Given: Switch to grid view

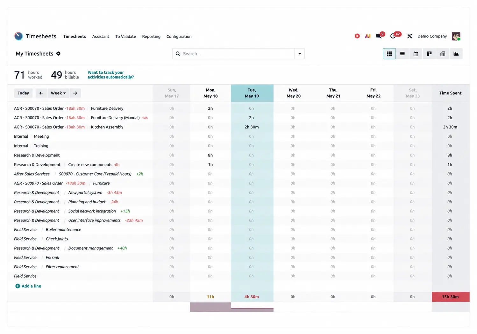Looking at the screenshot, I should point(389,54).
